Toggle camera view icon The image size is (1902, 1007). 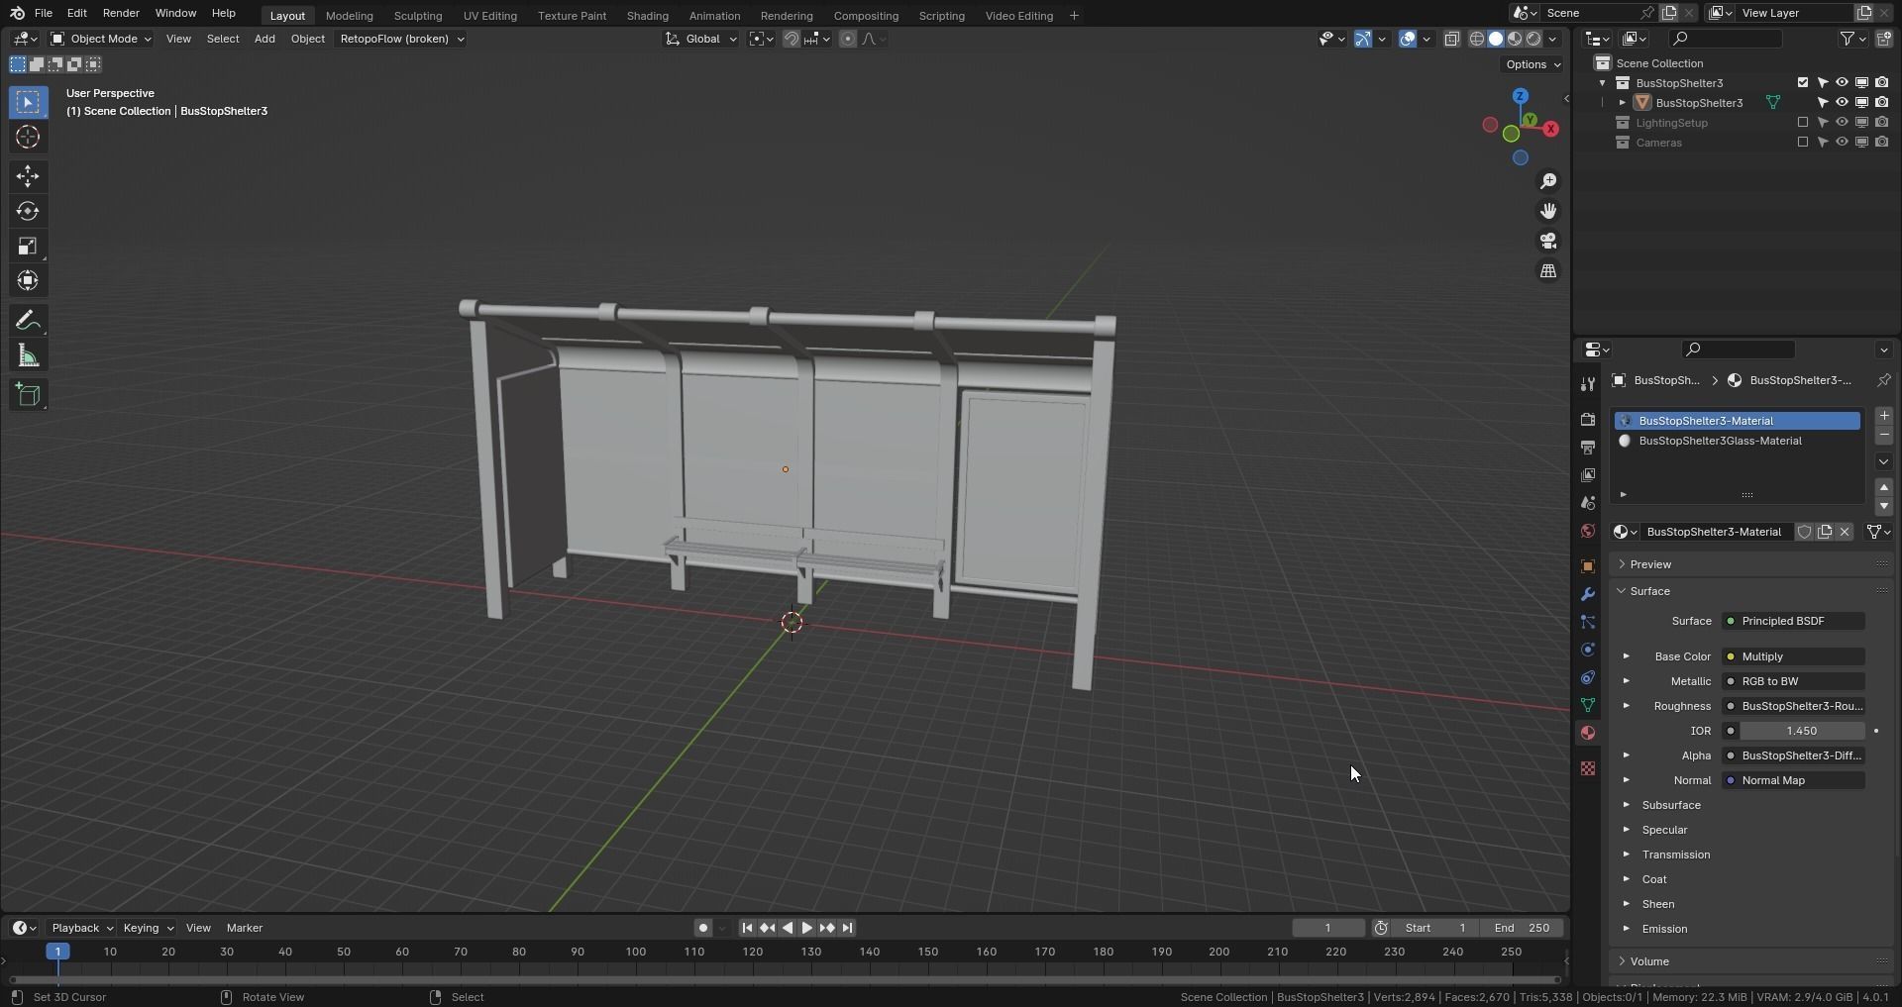1548,241
